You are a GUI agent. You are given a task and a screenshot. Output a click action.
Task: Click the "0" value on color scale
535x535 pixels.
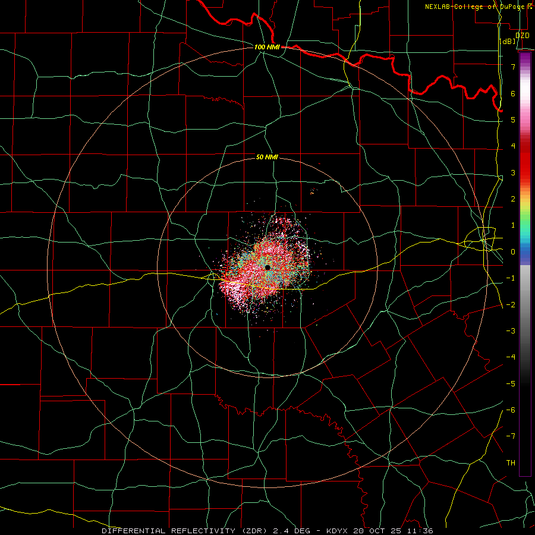click(513, 252)
